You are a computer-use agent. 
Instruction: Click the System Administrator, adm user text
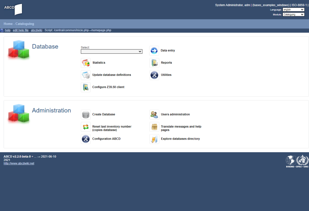[x=233, y=5]
